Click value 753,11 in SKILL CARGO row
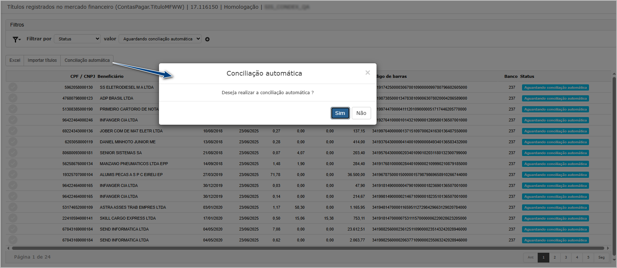 [x=359, y=218]
